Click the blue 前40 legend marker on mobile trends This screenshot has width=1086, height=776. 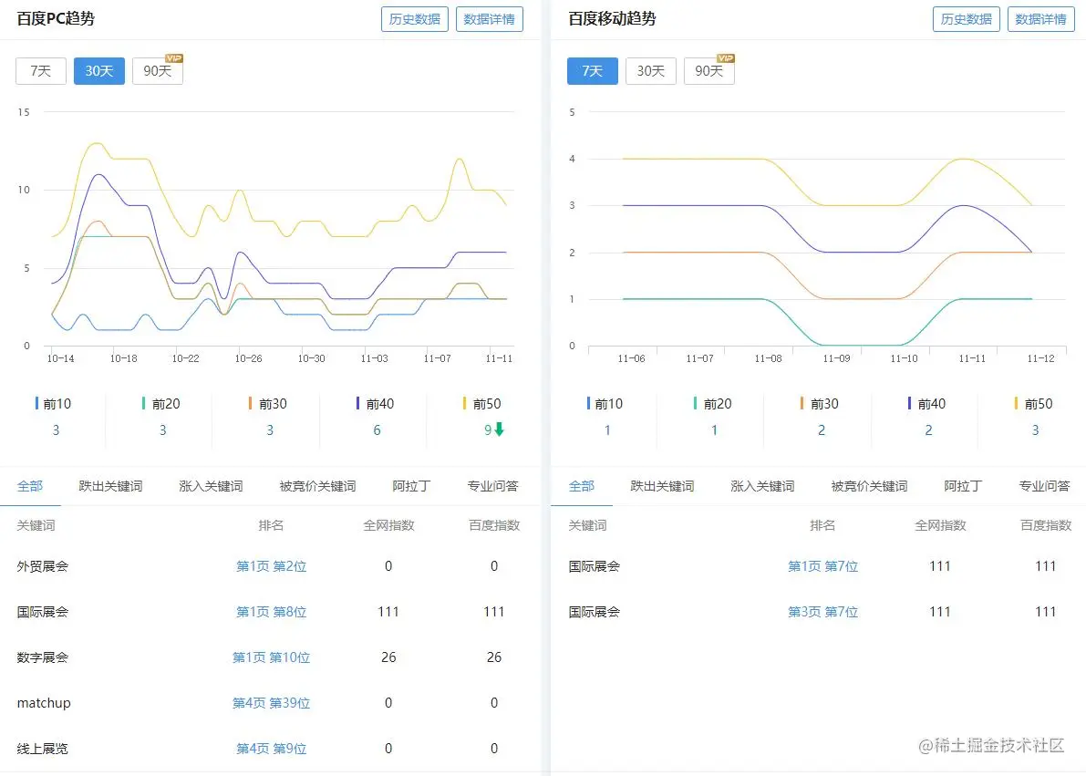tap(908, 403)
